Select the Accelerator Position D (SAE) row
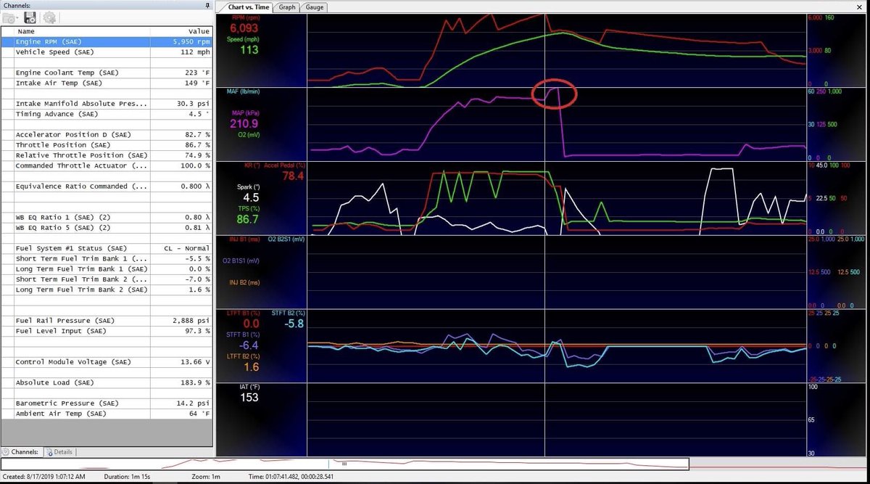This screenshot has width=870, height=484. tap(107, 135)
